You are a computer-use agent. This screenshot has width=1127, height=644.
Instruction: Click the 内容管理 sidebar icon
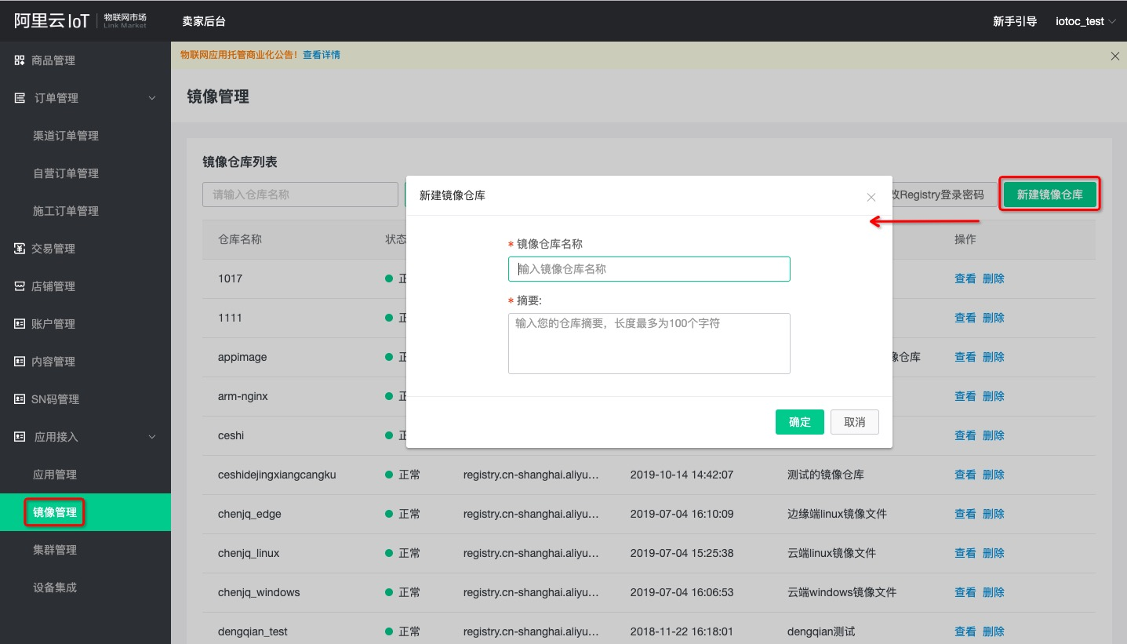tap(20, 362)
